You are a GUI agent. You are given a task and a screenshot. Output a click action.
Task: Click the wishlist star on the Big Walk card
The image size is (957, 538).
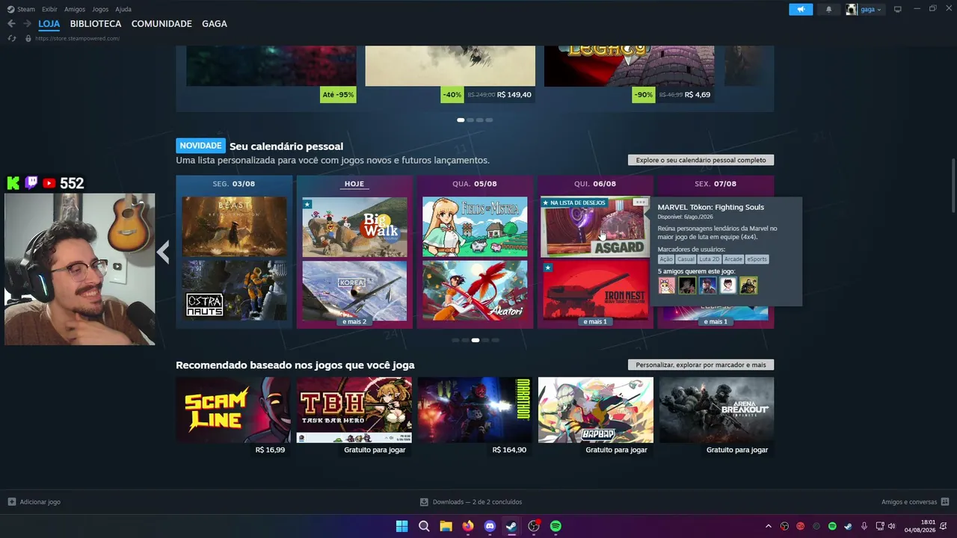[x=307, y=204]
